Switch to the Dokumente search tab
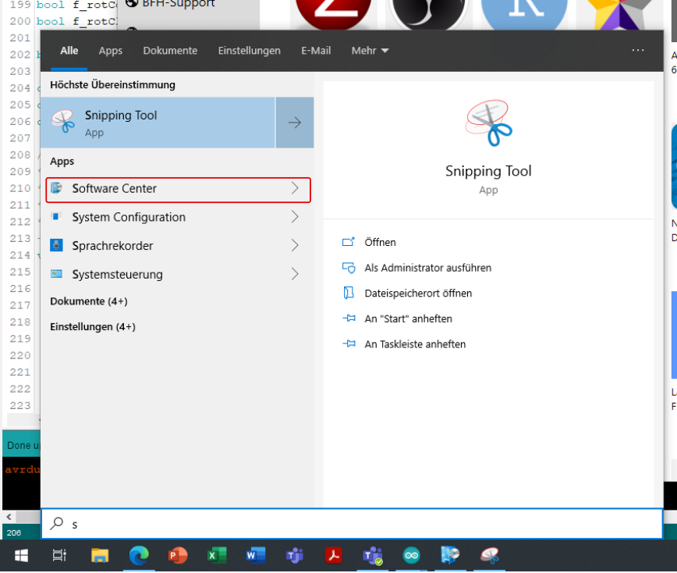Image resolution: width=677 pixels, height=573 pixels. tap(170, 51)
